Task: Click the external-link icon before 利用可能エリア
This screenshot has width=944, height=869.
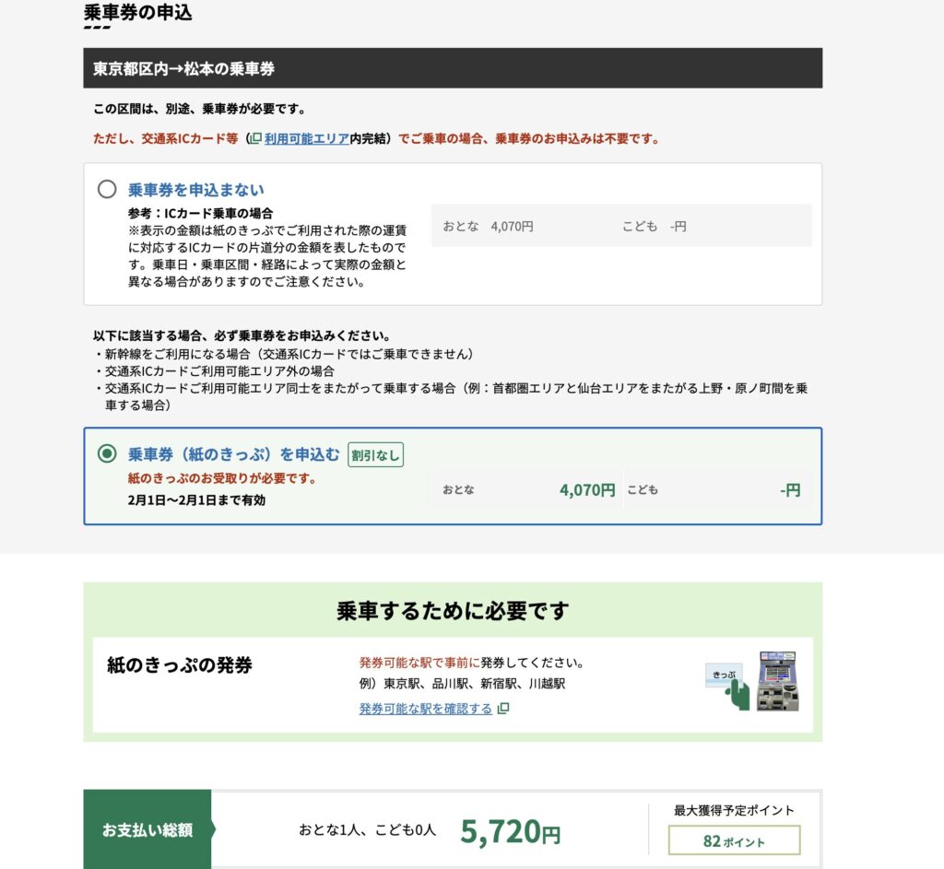Action: [x=256, y=138]
